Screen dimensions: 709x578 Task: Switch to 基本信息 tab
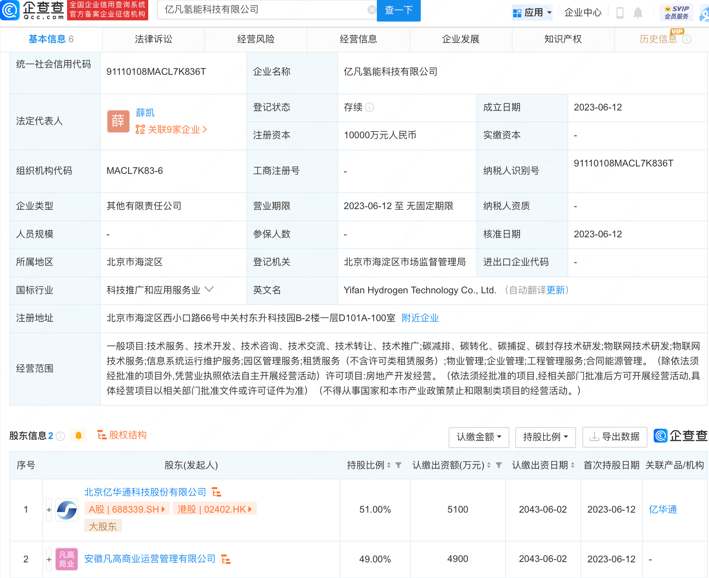(51, 39)
